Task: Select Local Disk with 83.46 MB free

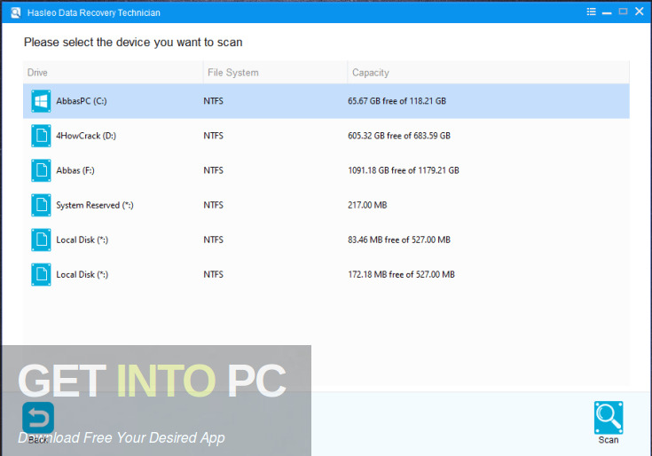Action: [82, 240]
